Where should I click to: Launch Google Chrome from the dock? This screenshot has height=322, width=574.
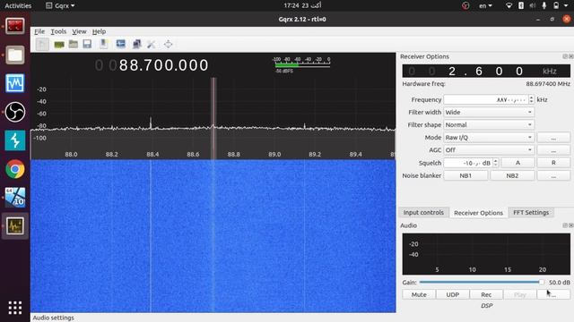[x=15, y=169]
